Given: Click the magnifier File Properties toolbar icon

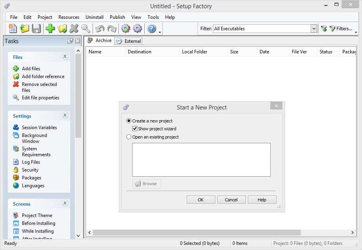Looking at the screenshot, I should click(x=85, y=28).
